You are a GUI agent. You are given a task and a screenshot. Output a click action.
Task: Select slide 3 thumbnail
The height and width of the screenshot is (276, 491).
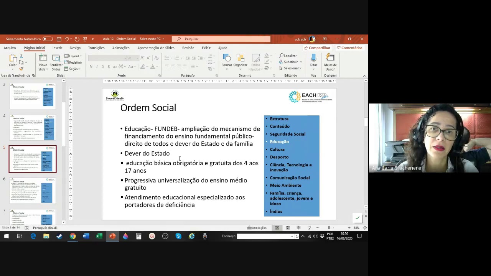click(x=33, y=96)
